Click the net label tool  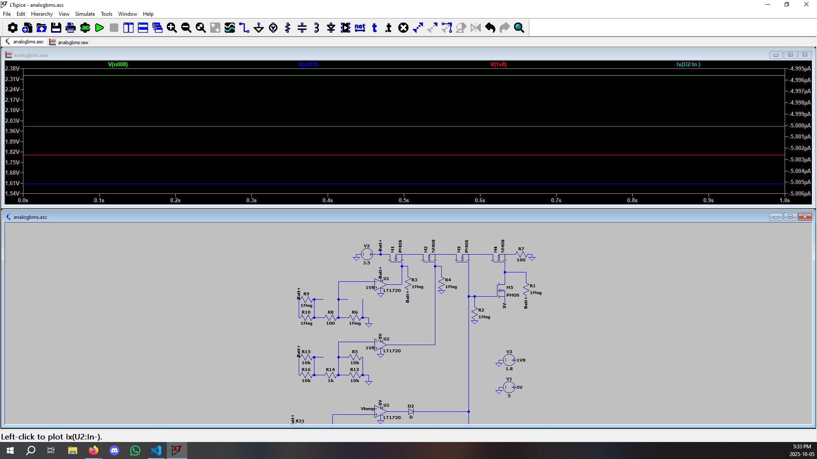(x=360, y=28)
